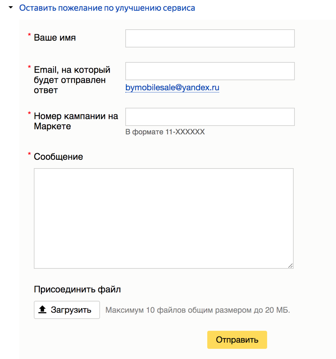Click into the Email reply address field
This screenshot has width=336, height=359.
point(210,71)
